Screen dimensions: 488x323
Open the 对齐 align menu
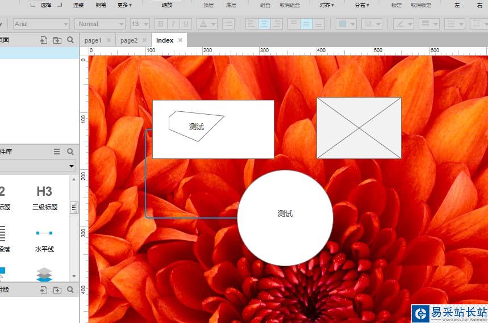327,5
